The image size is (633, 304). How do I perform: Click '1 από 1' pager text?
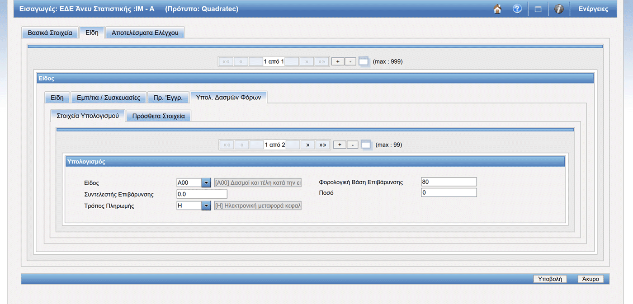(274, 61)
